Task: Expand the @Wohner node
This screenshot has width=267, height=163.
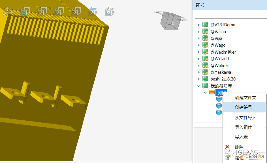Action: [x=198, y=66]
